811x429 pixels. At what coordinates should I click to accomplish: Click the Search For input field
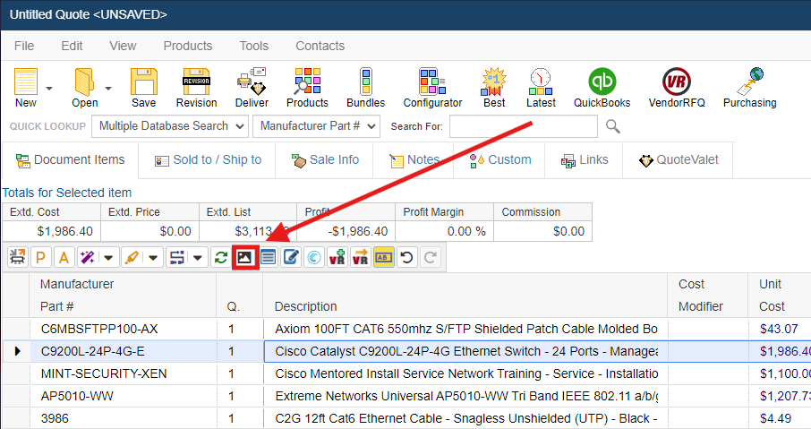click(523, 126)
